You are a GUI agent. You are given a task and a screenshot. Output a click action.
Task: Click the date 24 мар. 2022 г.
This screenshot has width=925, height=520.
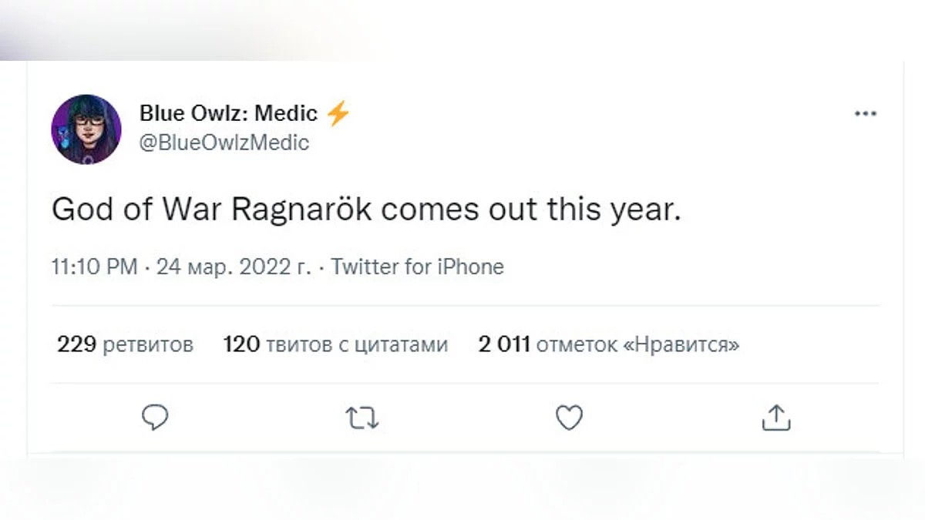click(234, 267)
